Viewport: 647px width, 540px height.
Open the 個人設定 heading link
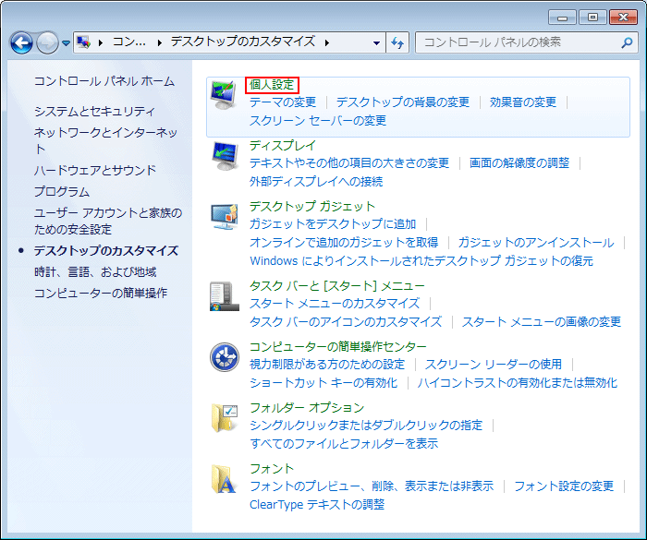[x=272, y=85]
